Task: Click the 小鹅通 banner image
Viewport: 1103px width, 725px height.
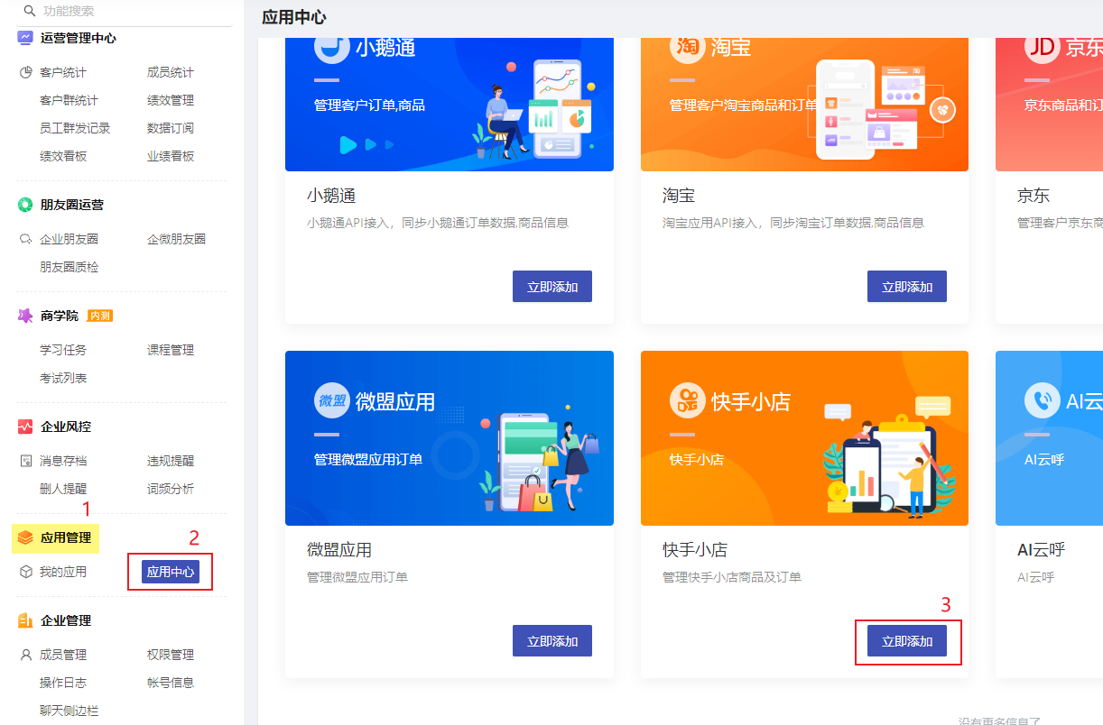Action: (x=450, y=105)
